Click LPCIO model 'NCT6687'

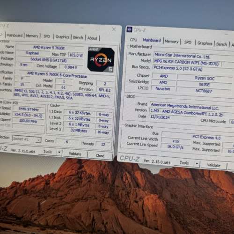point(204,91)
